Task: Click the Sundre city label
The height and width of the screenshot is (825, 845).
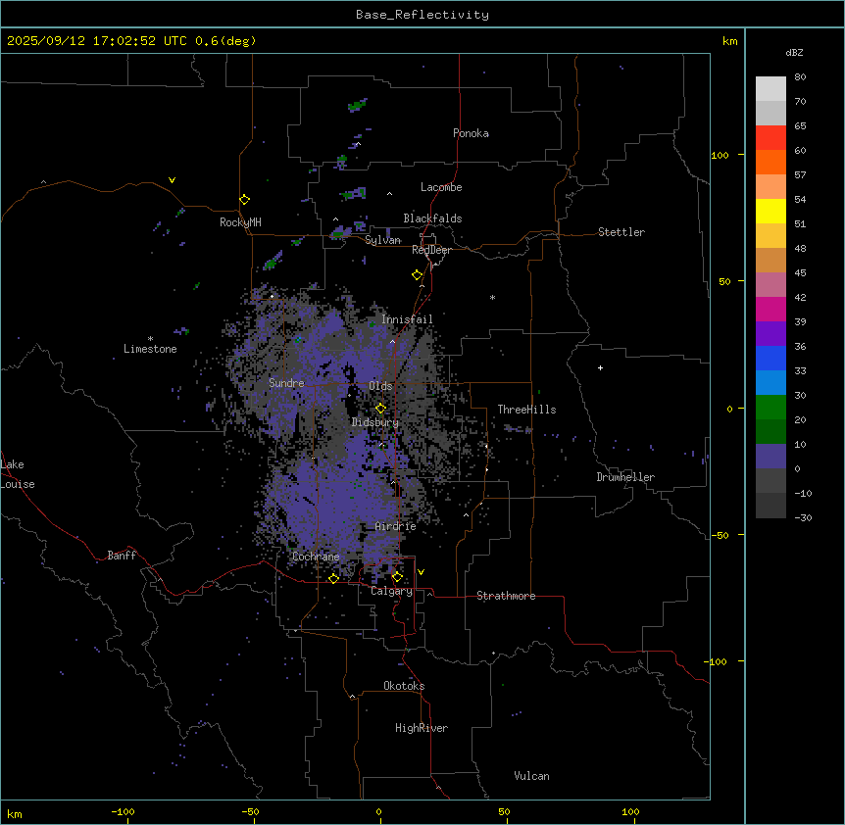Action: tap(286, 383)
